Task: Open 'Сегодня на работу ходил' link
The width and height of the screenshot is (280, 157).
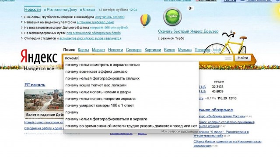Action: (x=44, y=128)
